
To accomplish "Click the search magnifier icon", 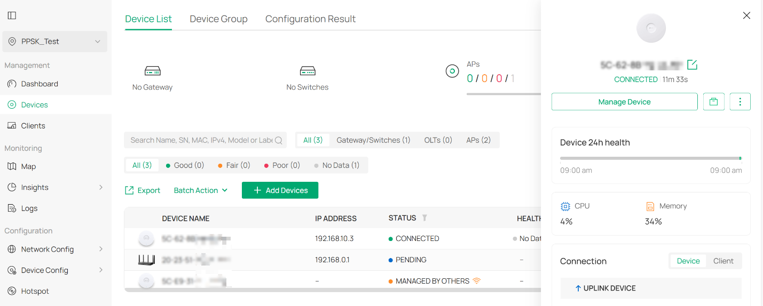I will click(x=279, y=140).
